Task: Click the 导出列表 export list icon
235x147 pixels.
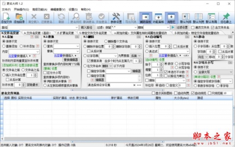Action: (x=131, y=18)
